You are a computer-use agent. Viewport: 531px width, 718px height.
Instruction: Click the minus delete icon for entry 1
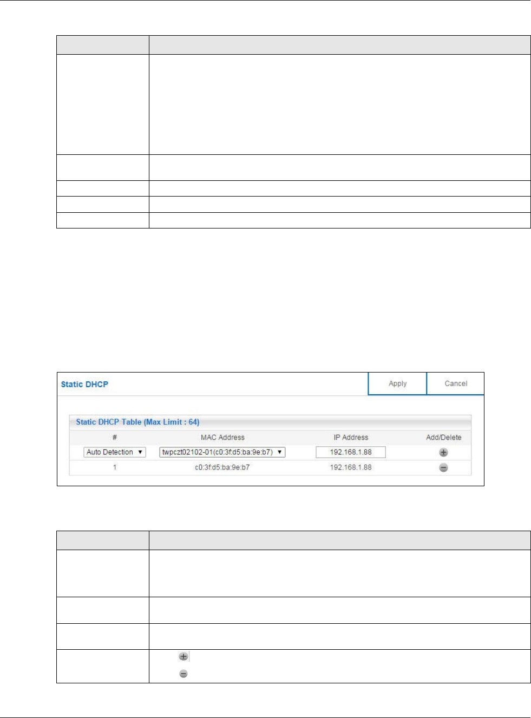(x=443, y=468)
